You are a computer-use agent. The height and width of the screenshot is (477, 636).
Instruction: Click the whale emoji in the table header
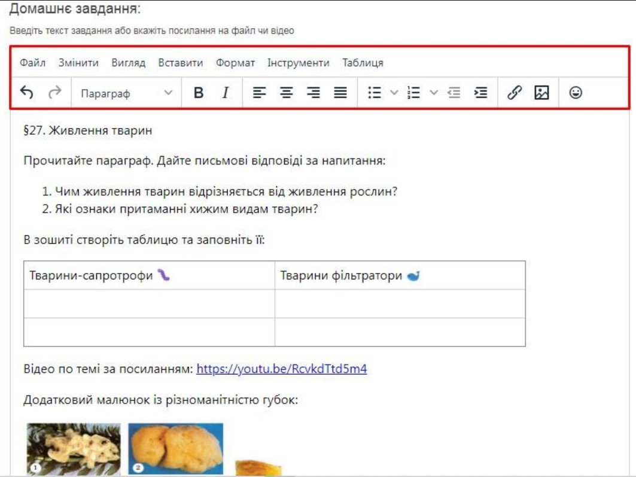pyautogui.click(x=413, y=276)
